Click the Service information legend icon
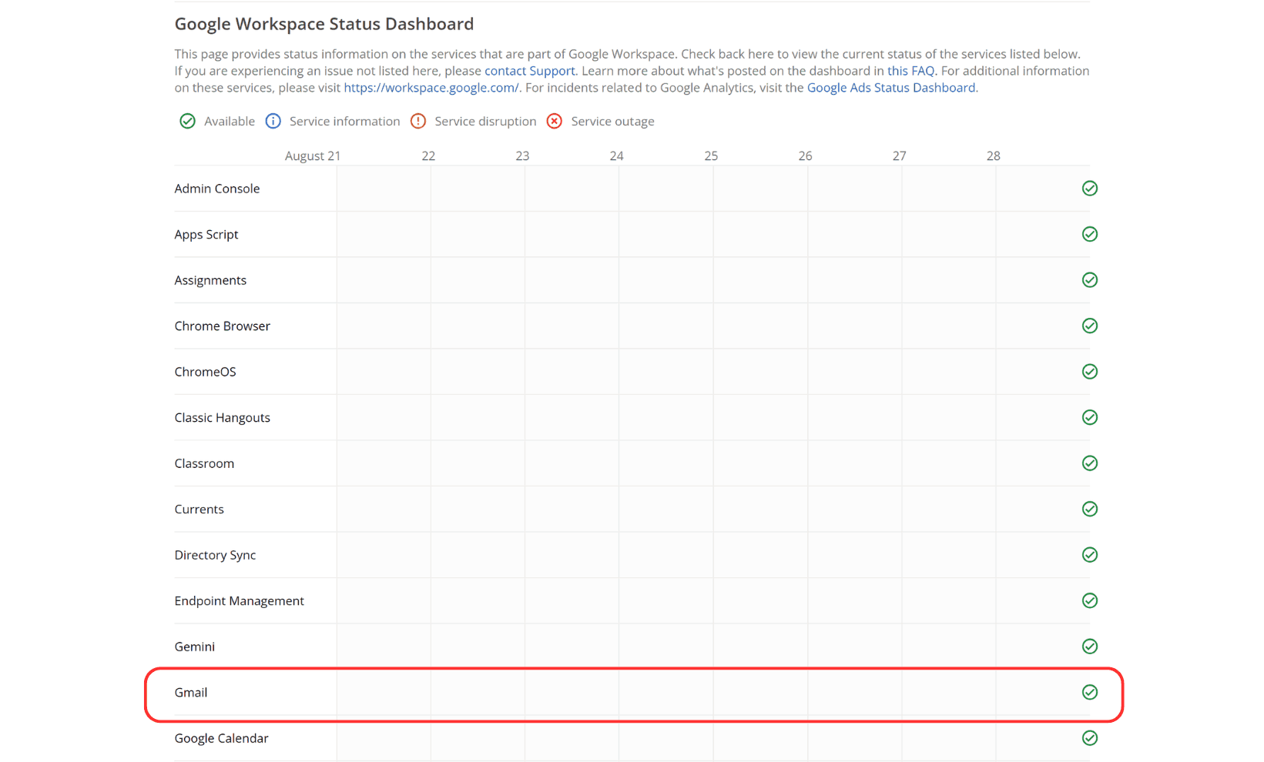Screen dimensions: 1264x762 pos(273,121)
